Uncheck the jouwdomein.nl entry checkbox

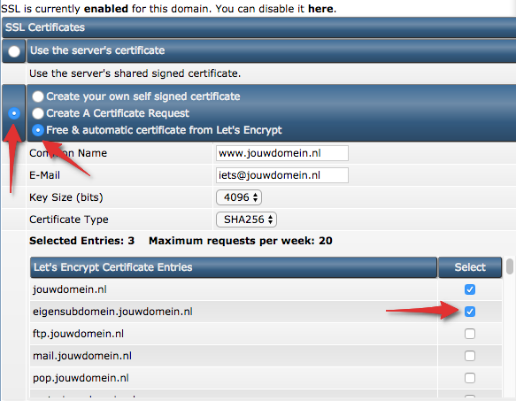(x=470, y=289)
